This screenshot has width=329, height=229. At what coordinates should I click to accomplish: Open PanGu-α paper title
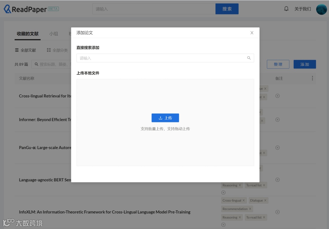tap(45, 148)
